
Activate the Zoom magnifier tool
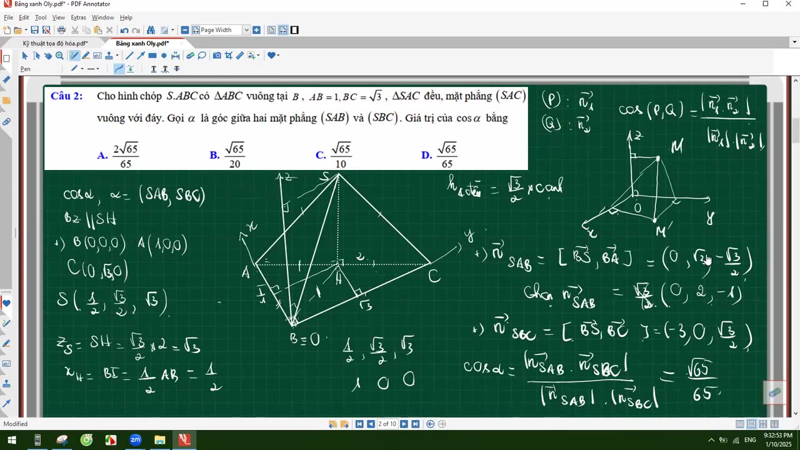59,56
